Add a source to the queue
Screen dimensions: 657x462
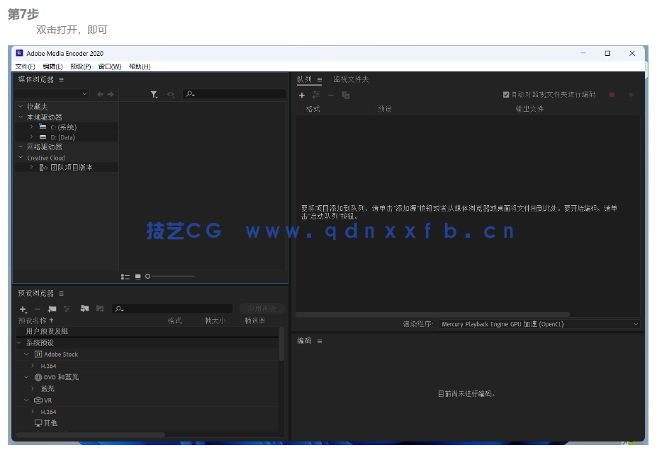[x=301, y=95]
